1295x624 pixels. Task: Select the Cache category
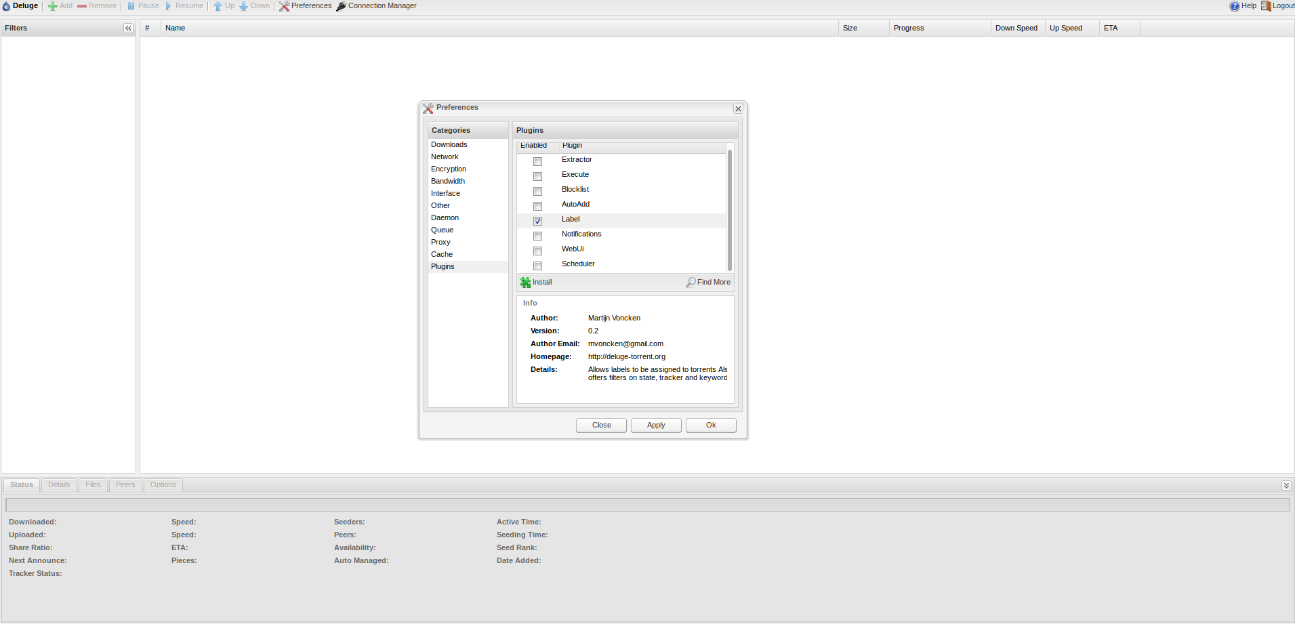coord(468,254)
